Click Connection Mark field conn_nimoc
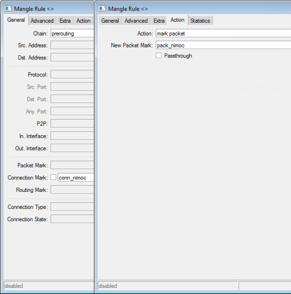Screen dimensions: 291x294 76,177
